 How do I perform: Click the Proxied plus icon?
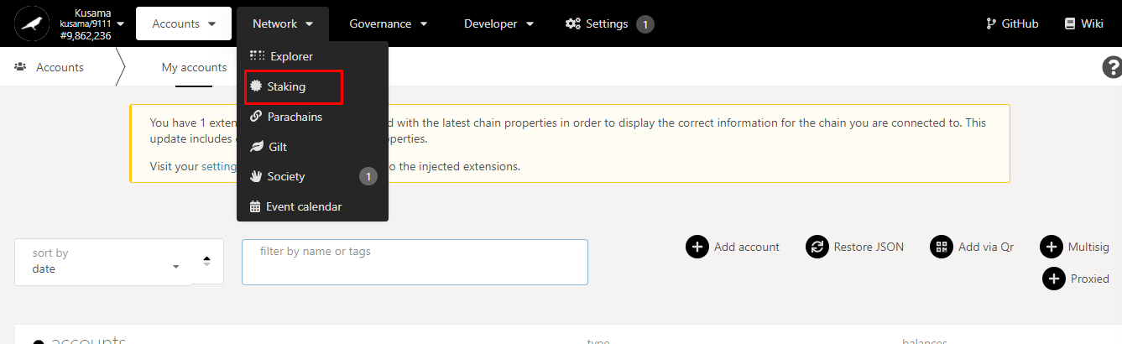tap(1054, 279)
